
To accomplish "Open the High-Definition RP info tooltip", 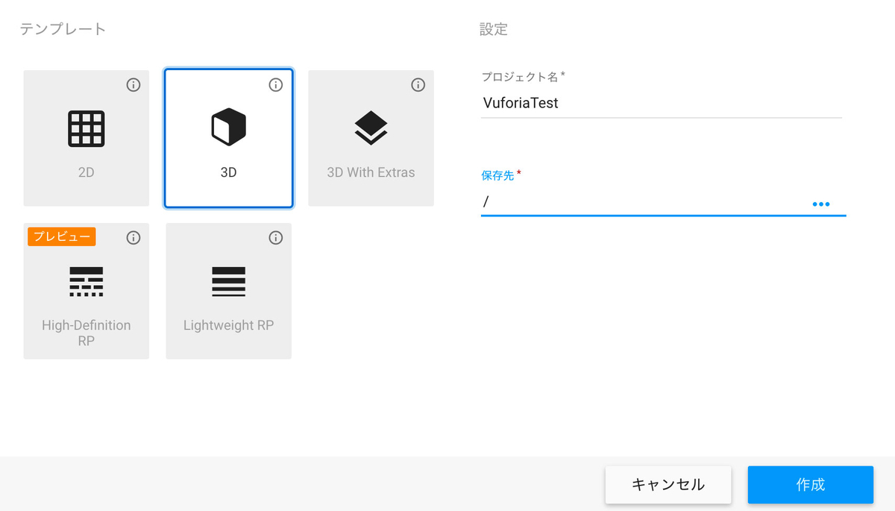I will click(134, 236).
